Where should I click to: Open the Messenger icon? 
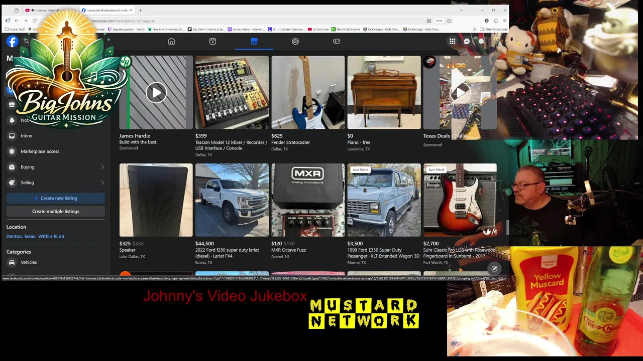(467, 42)
